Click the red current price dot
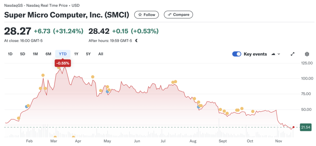316x146 pixels. tap(293, 127)
